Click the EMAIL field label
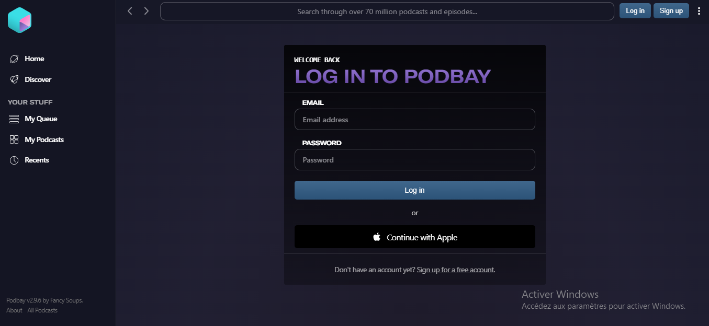Viewport: 709px width, 326px height. [313, 103]
